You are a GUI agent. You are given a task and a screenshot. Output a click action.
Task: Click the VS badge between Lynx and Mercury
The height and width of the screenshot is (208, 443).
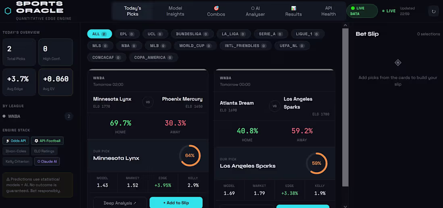(x=148, y=102)
